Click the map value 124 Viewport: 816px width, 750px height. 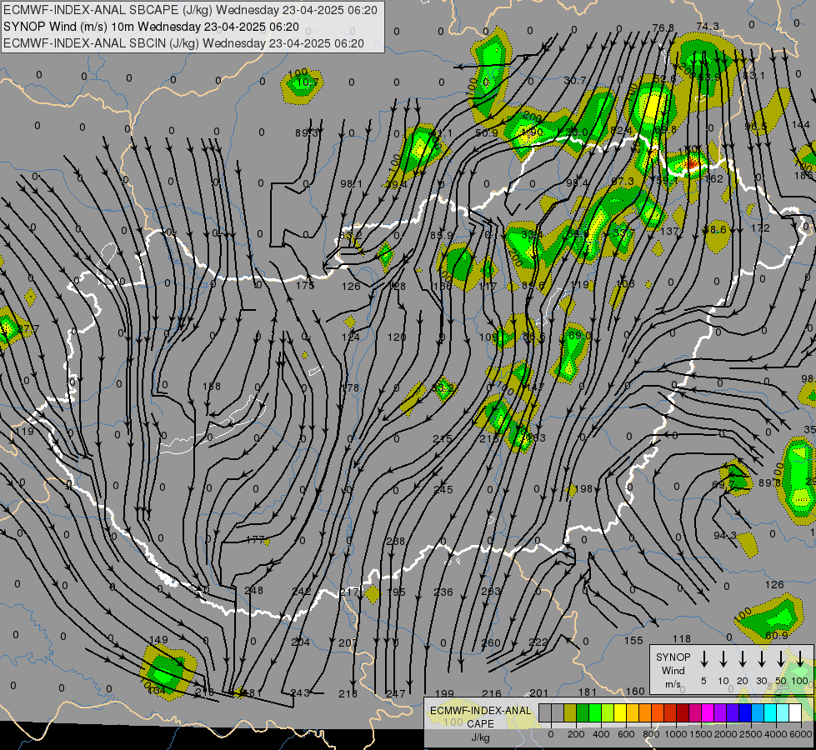click(351, 337)
